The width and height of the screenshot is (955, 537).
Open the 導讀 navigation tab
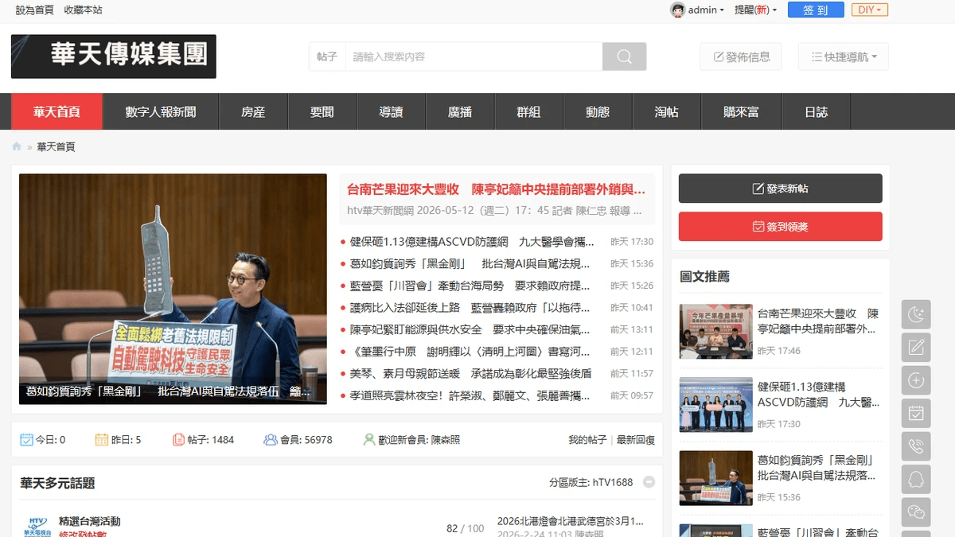(391, 111)
